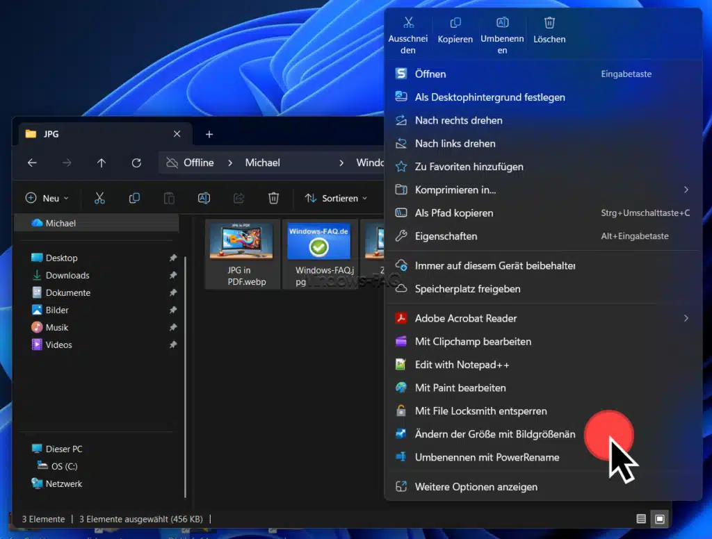712x539 pixels.
Task: Expand the Adobe Acrobat Reader submenu arrow
Action: pyautogui.click(x=686, y=318)
